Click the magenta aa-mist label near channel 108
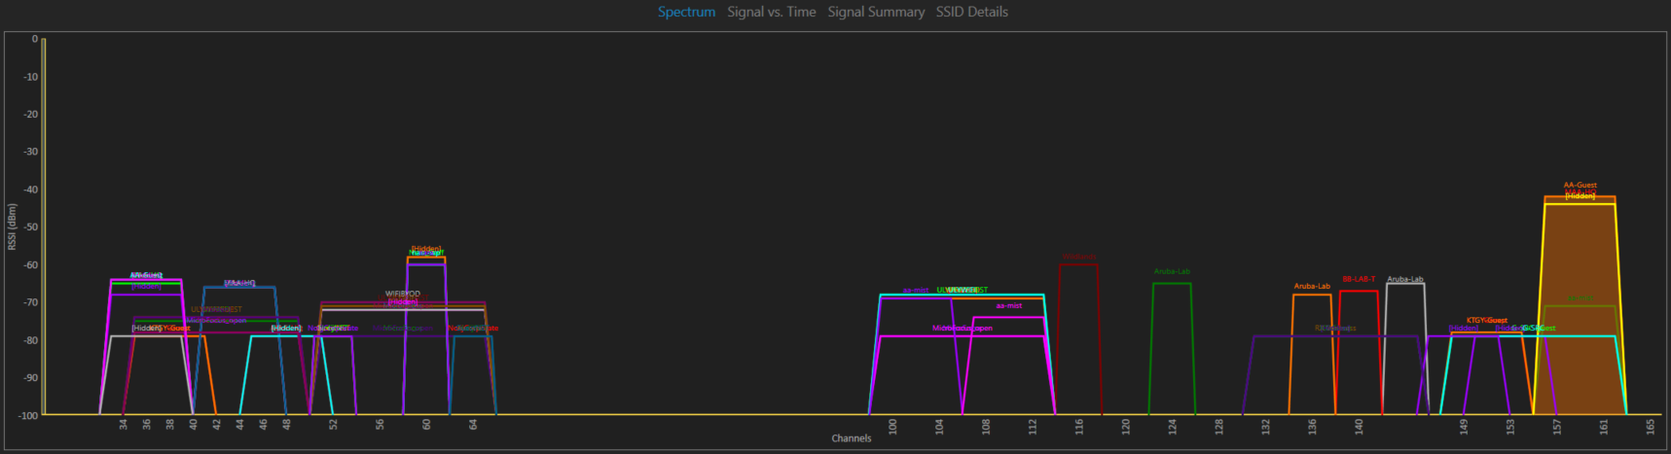 (x=1009, y=306)
